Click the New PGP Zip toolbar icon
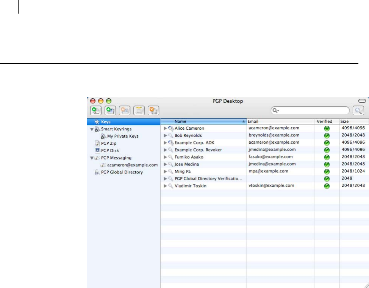Viewport: 369px width, 288px height. coord(96,111)
